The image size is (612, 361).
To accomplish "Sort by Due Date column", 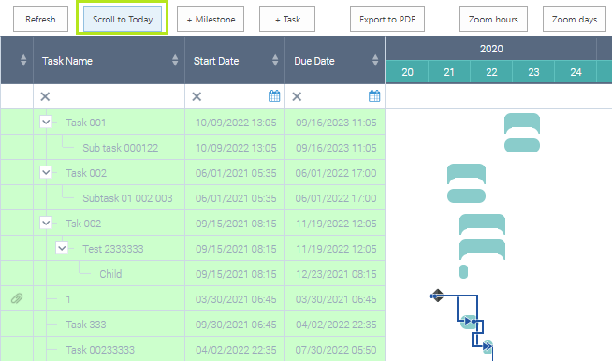I will click(x=375, y=60).
